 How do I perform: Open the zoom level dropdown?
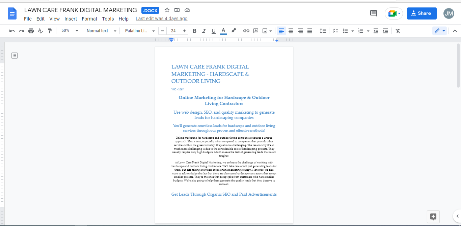point(70,31)
